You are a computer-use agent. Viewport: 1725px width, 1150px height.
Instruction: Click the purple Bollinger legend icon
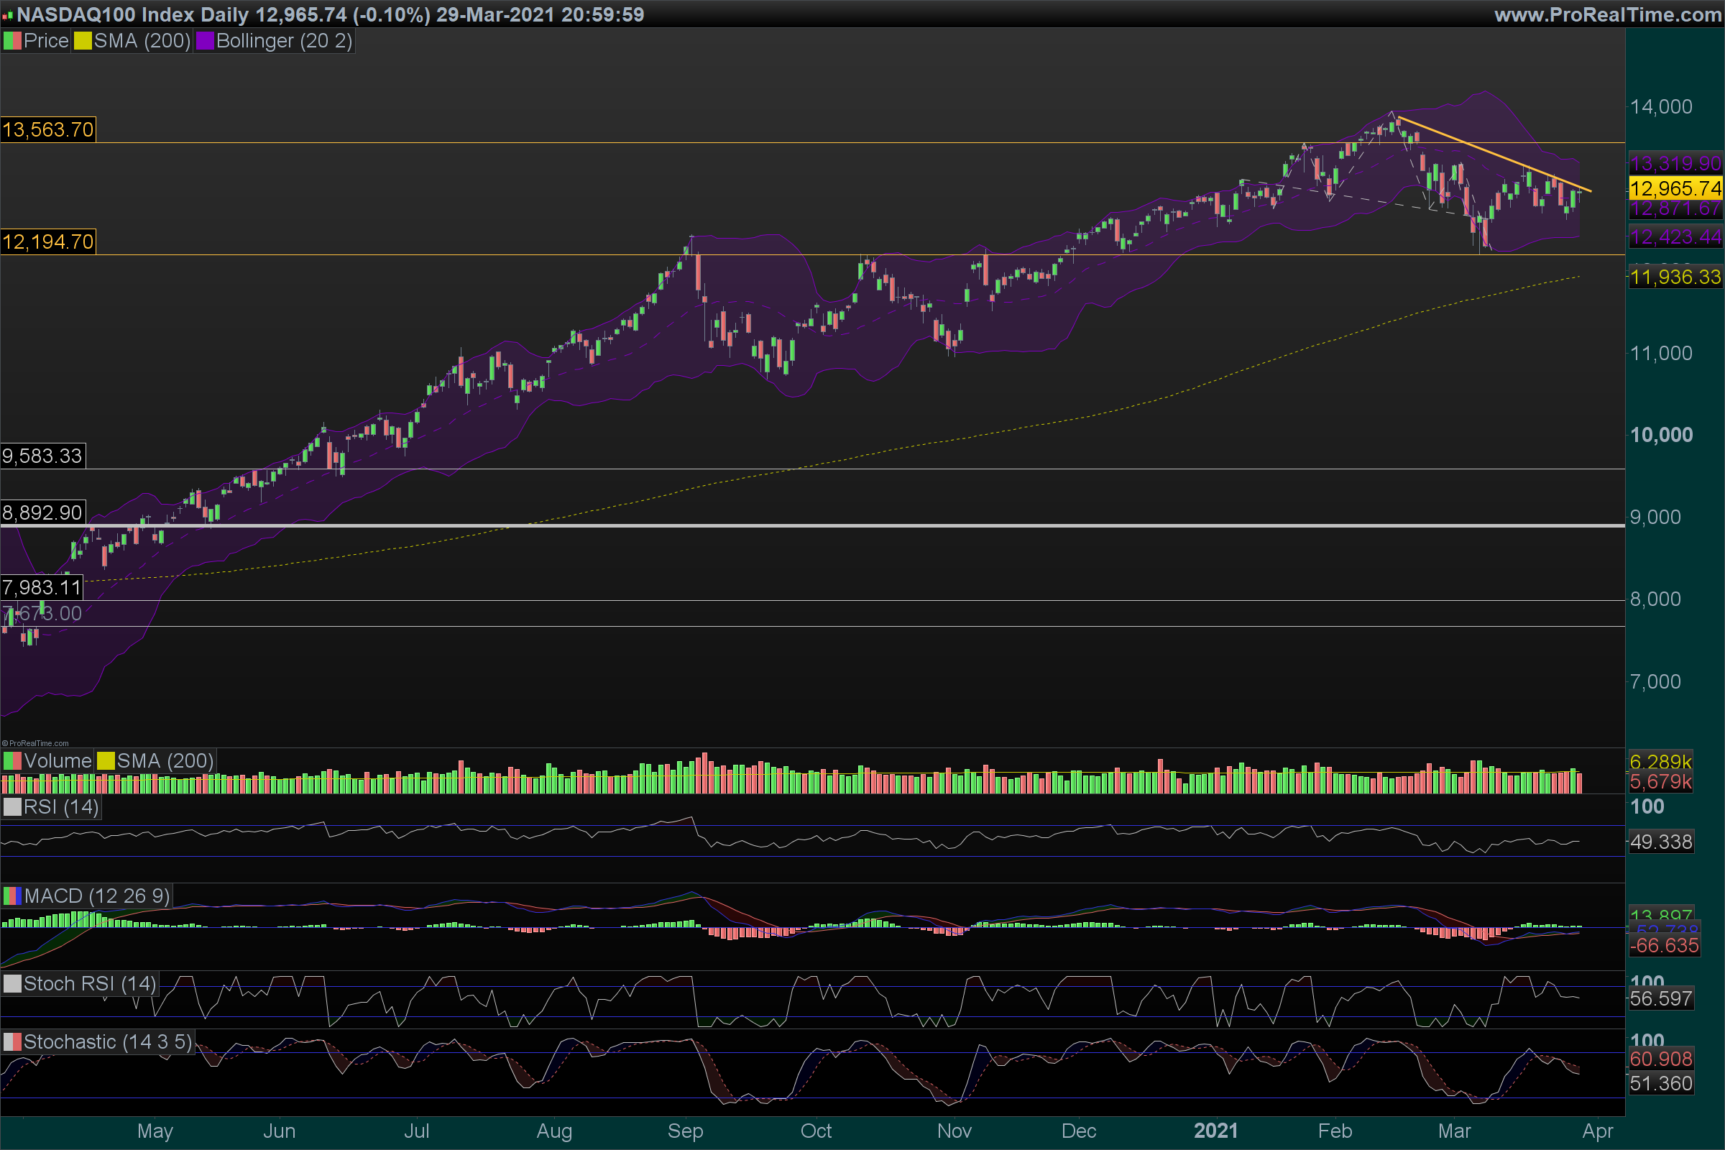(205, 41)
